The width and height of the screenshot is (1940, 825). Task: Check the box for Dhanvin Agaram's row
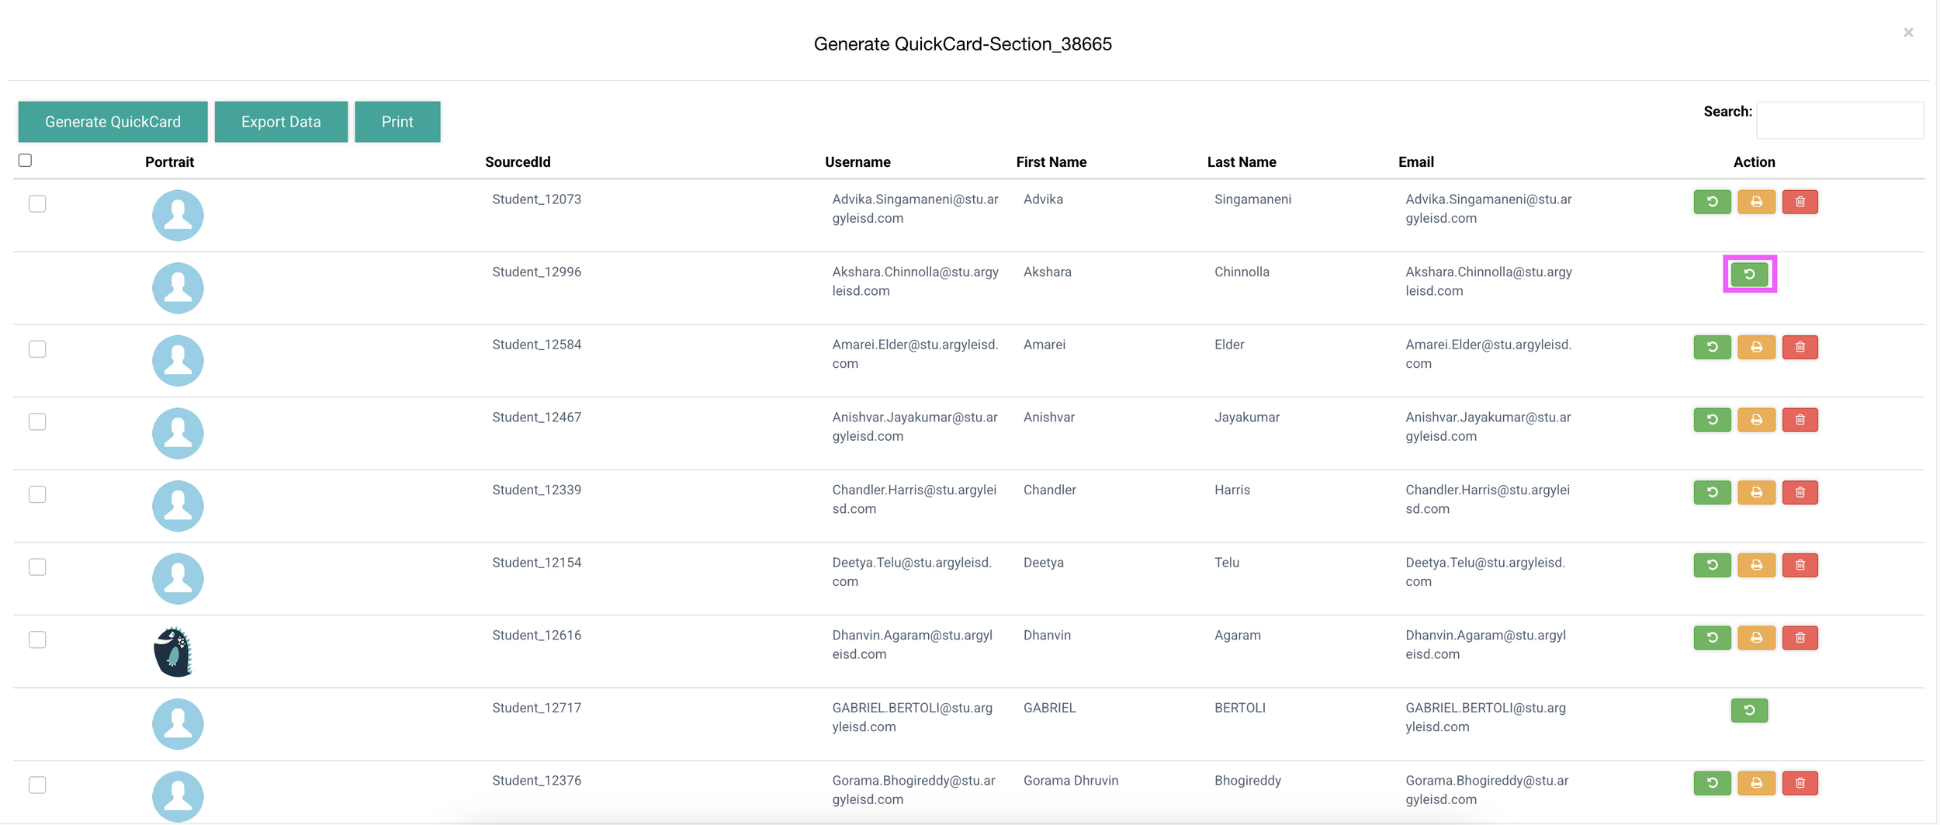[x=36, y=640]
